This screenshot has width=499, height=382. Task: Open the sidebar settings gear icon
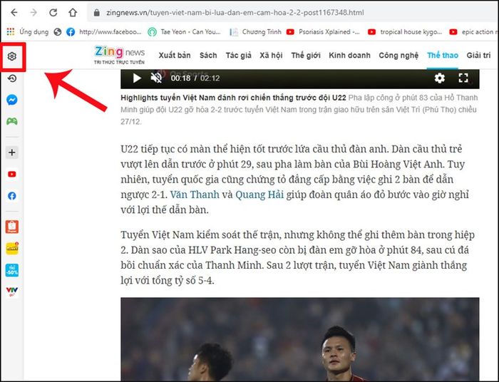(x=12, y=56)
